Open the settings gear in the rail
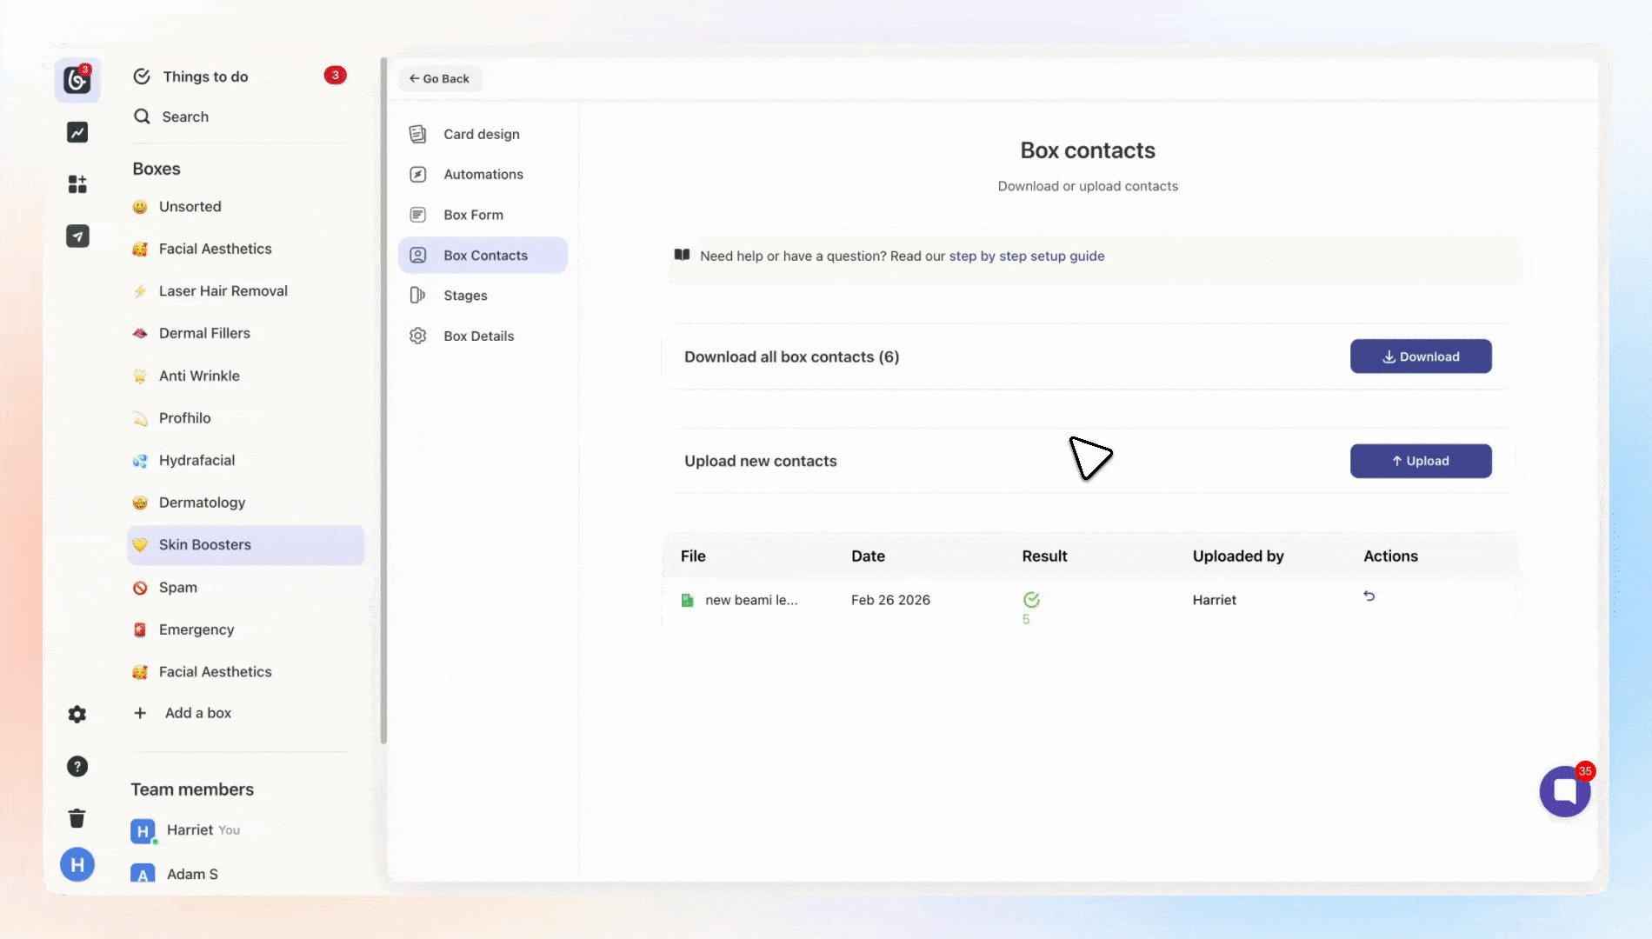The height and width of the screenshot is (939, 1652). point(77,715)
